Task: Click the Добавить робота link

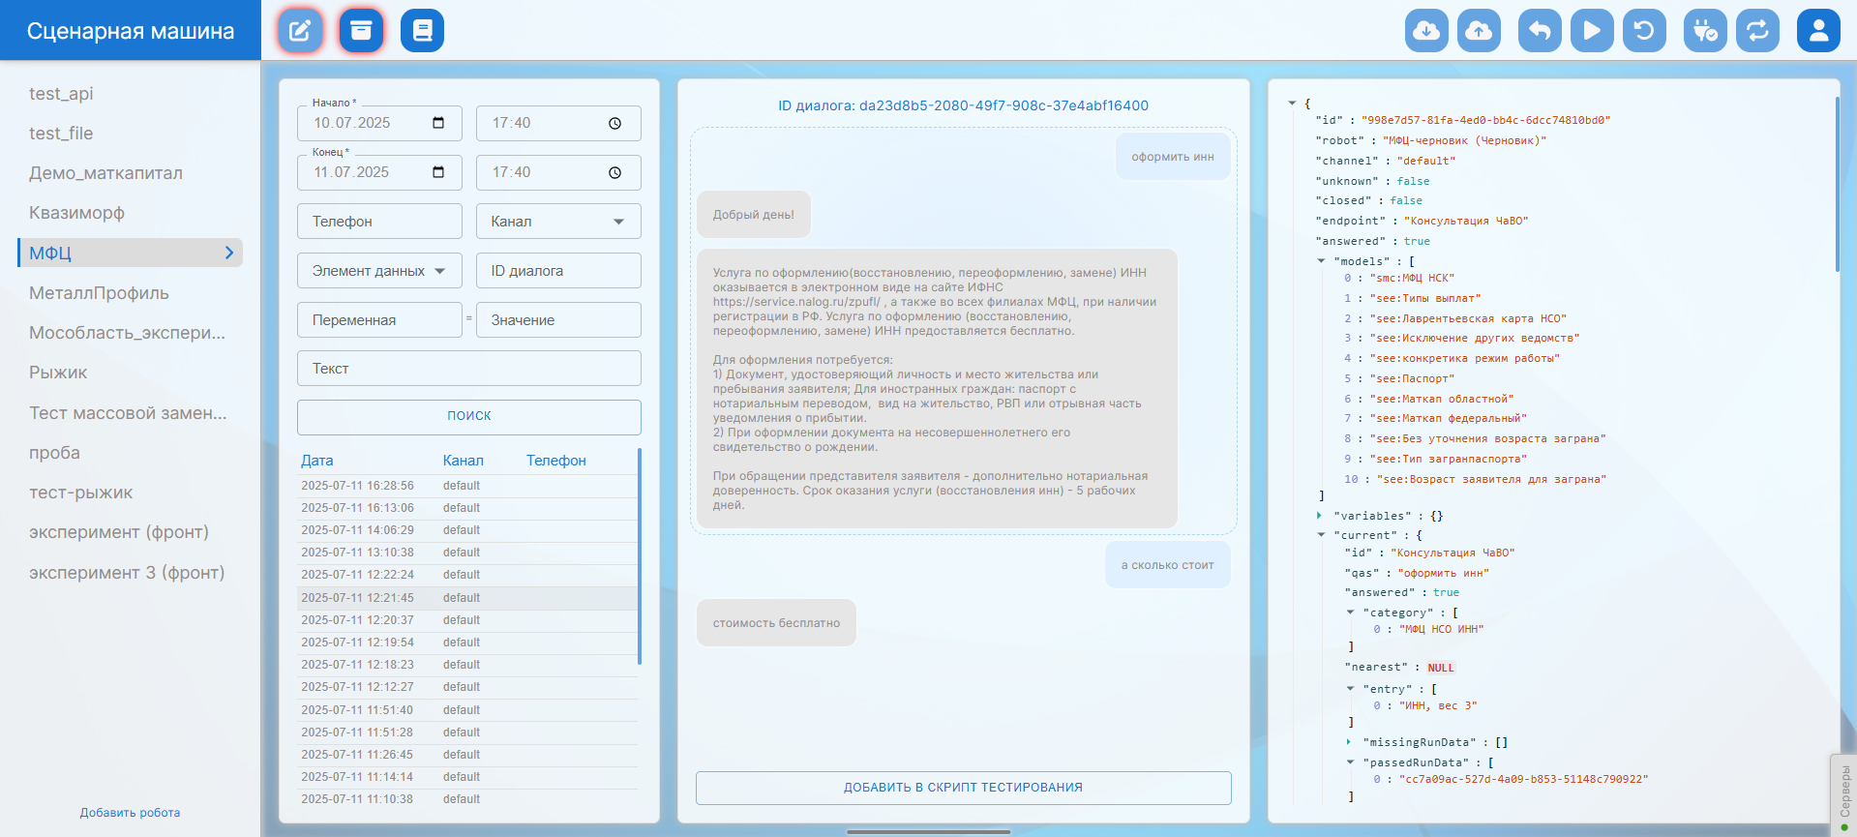Action: pos(130,813)
